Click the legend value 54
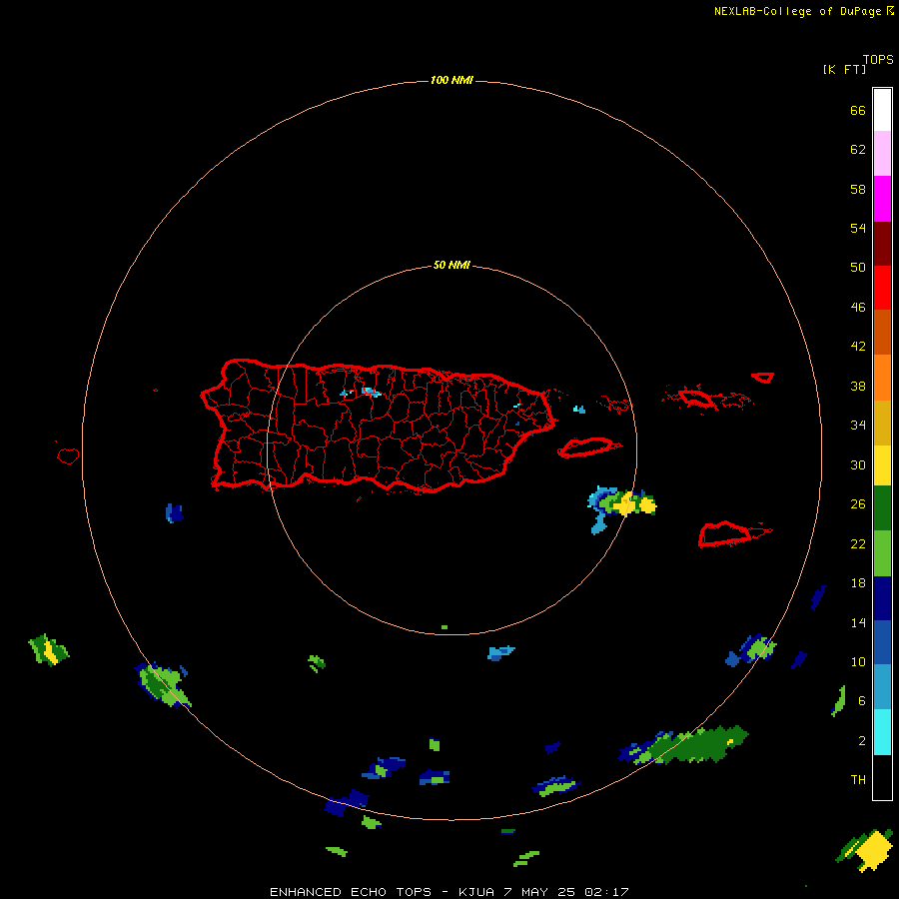This screenshot has height=899, width=899. point(858,228)
